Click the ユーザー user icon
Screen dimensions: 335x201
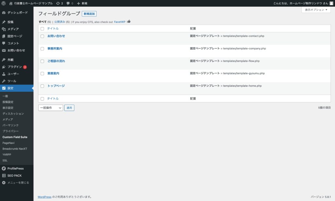point(4,74)
